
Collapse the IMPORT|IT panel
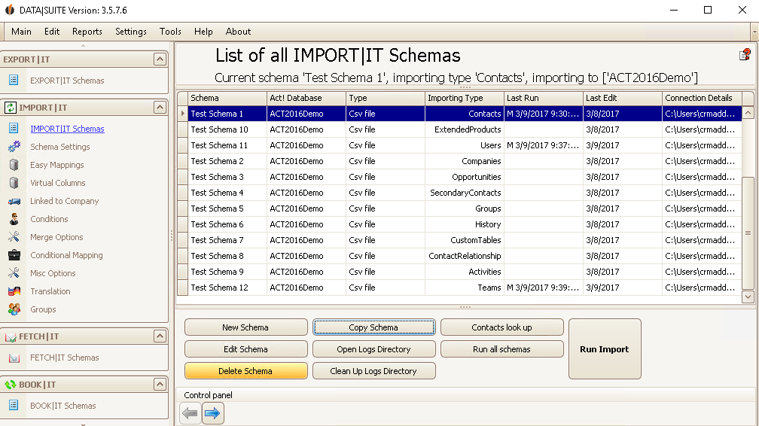(x=160, y=107)
